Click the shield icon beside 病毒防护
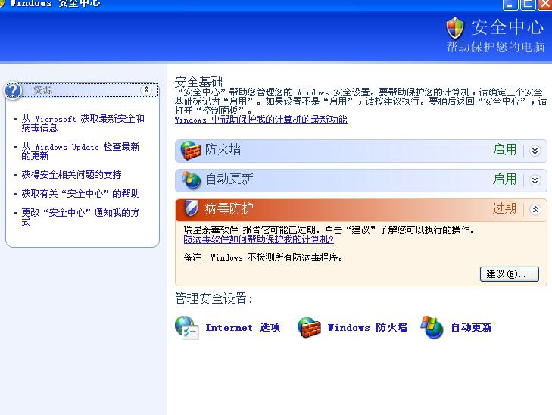552x415 pixels. point(191,208)
